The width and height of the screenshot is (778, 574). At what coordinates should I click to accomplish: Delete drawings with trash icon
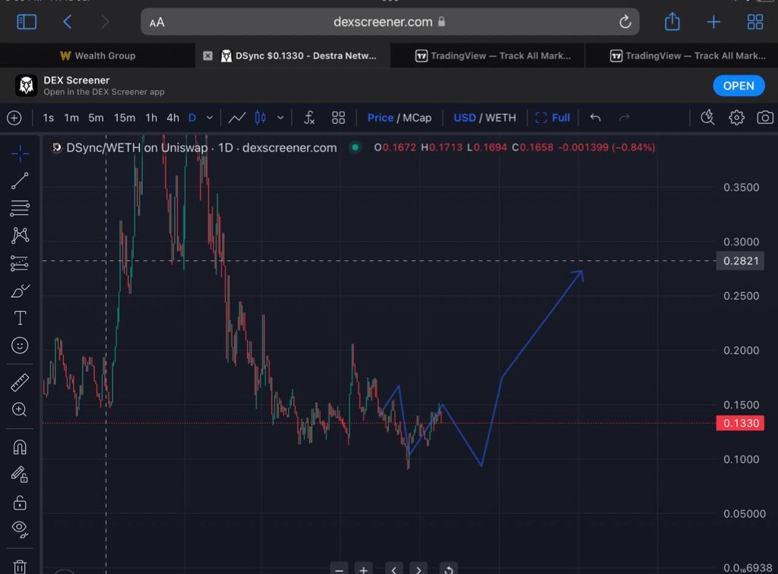coord(20,566)
